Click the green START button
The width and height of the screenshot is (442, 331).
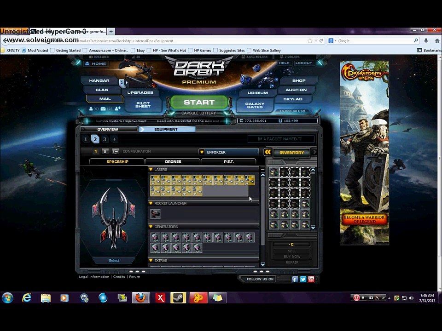(x=199, y=103)
